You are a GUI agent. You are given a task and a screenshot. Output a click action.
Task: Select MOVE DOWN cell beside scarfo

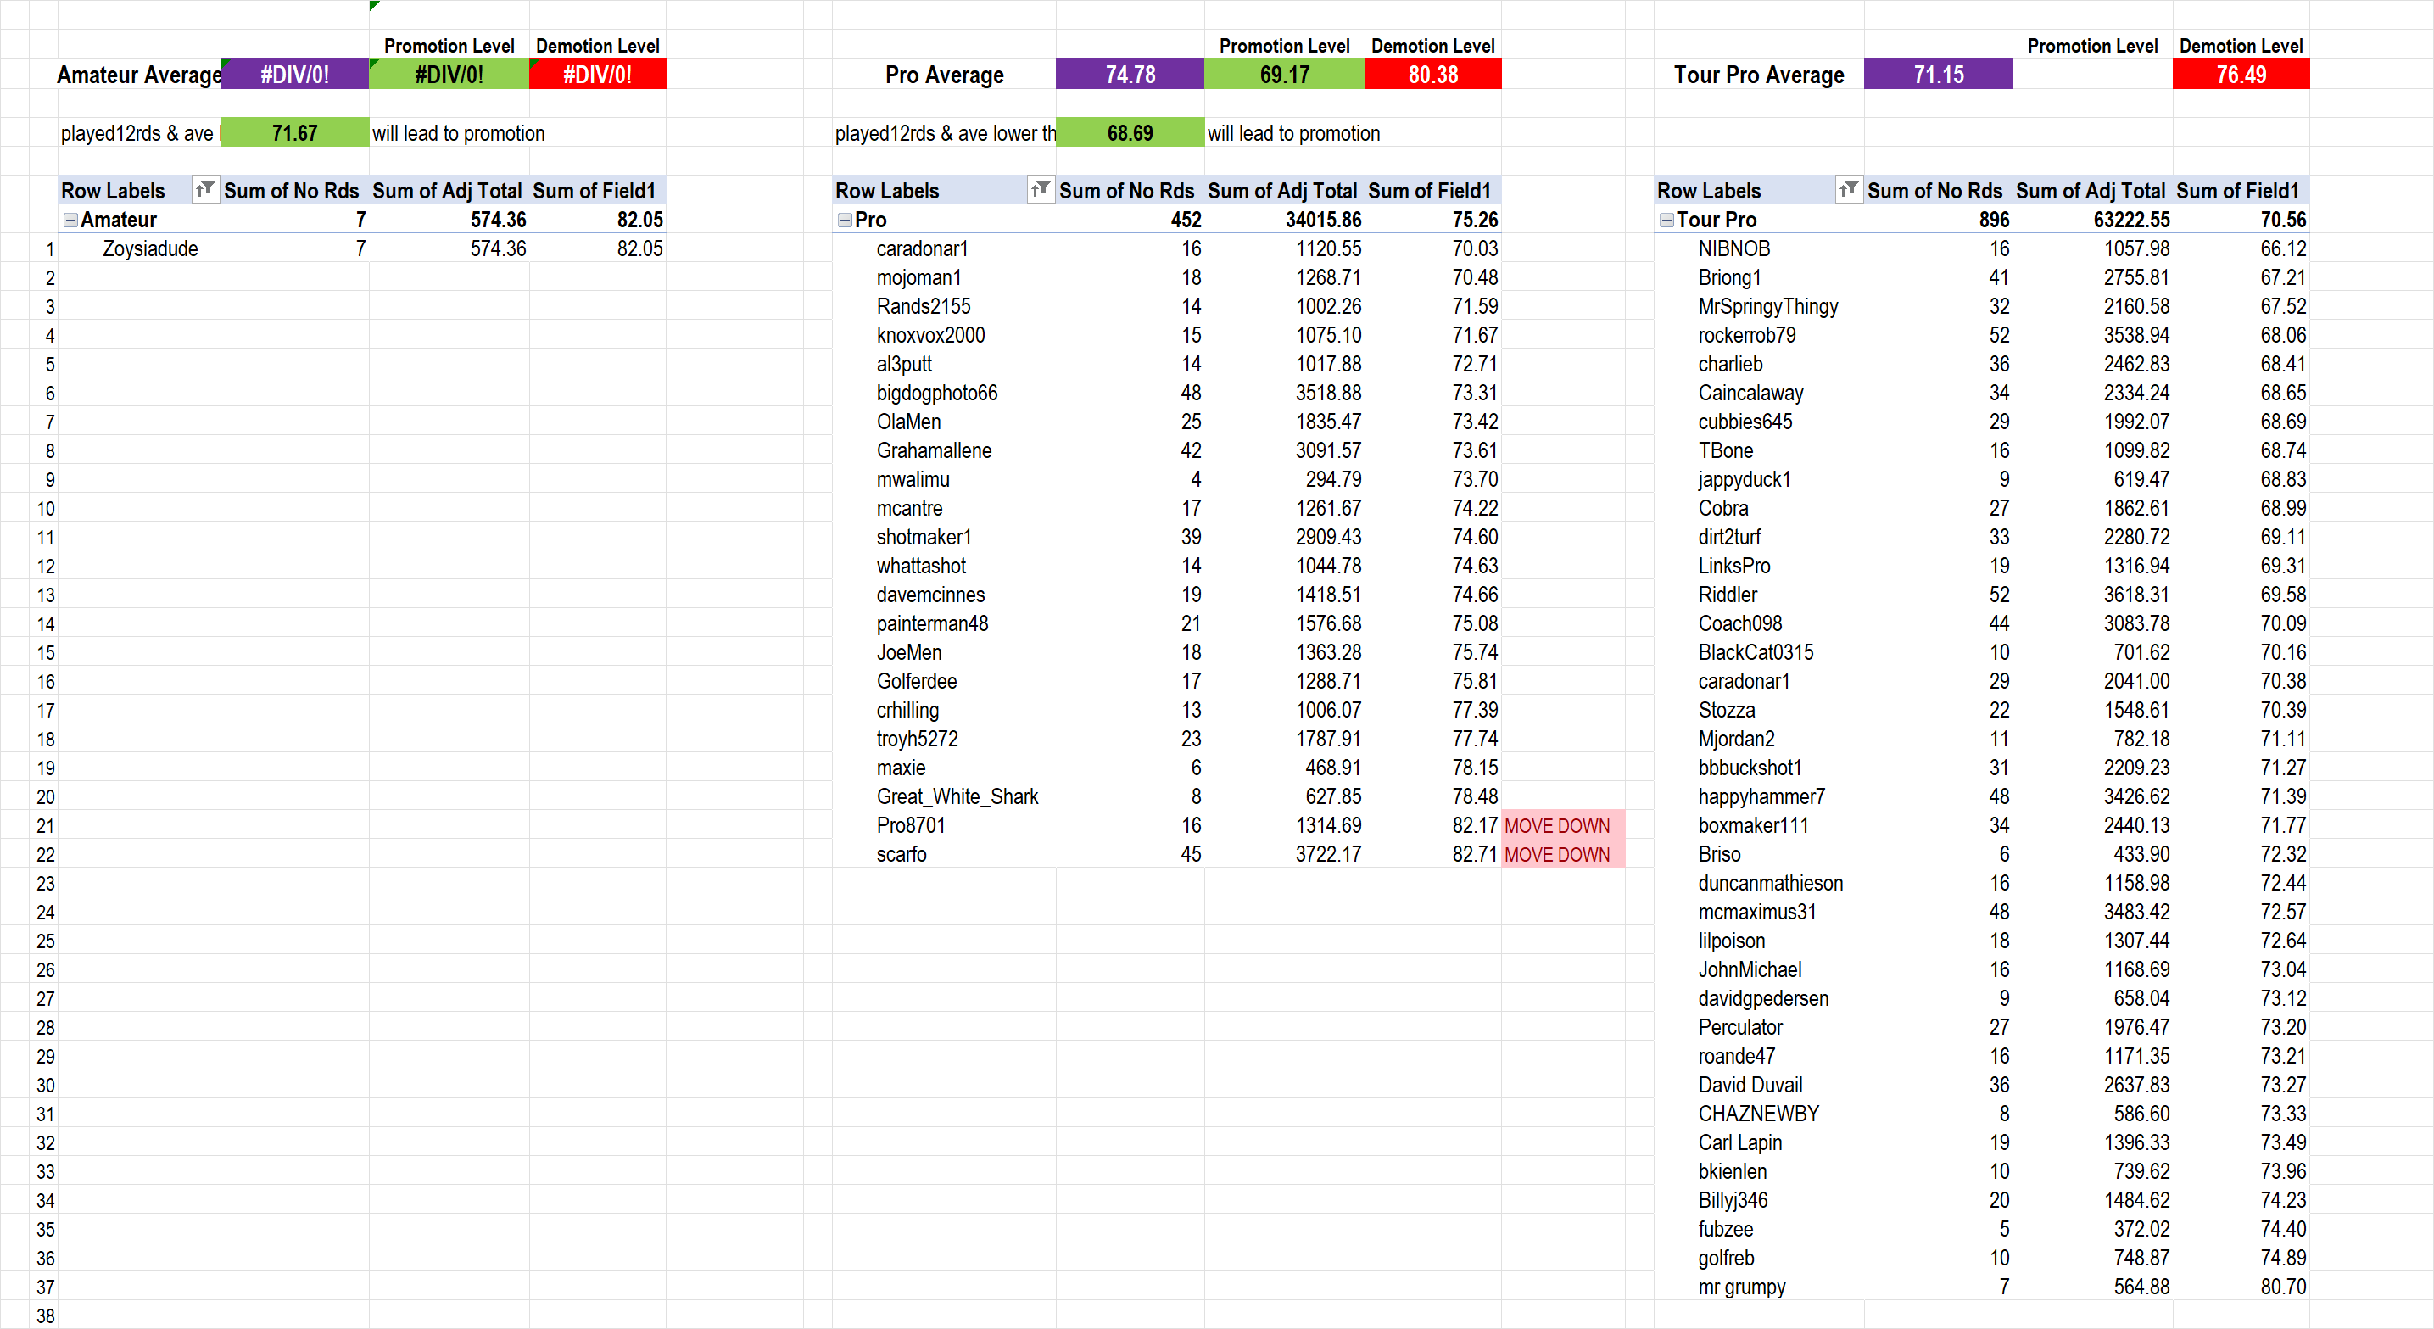[1561, 855]
